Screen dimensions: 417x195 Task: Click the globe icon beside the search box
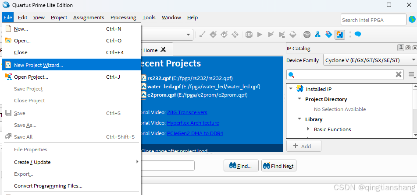pyautogui.click(x=412, y=19)
